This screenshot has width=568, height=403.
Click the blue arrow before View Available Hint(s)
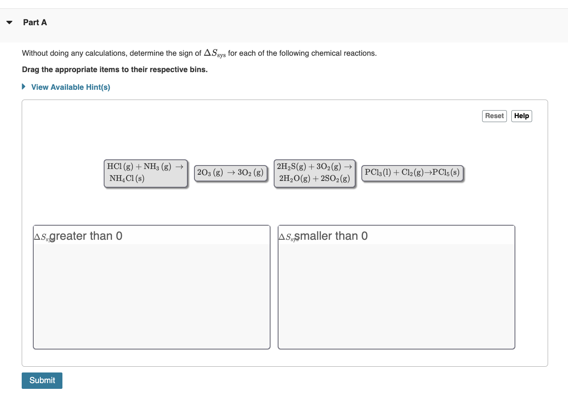coord(23,87)
